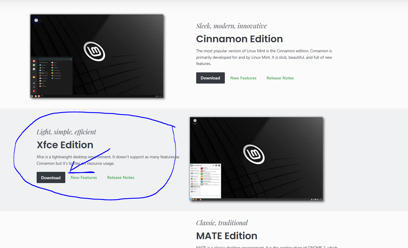Open New Features link for Cinnamon Edition
This screenshot has width=408, height=248.
(243, 78)
